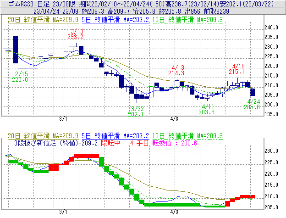Click the 20日 終値平滑 legend in lower chart

tap(43, 136)
